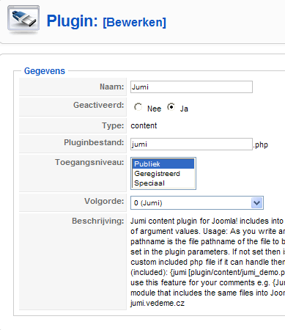Click description line starting 'set in the plugin'

click(x=207, y=252)
